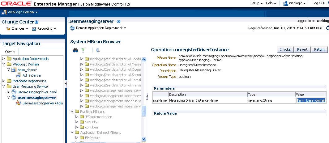Select weblogic.j2ee.descriptor.wl.Thresh MBean folder

(x=115, y=80)
